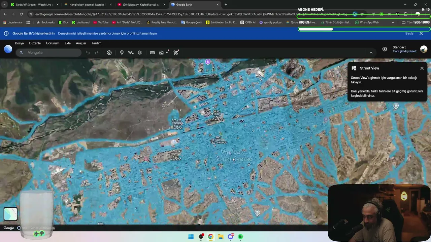Open the Kick bookmark
This screenshot has height=242, width=431.
tap(63, 23)
